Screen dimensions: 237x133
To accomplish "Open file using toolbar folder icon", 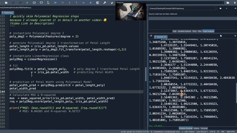I will click(x=6, y=3).
